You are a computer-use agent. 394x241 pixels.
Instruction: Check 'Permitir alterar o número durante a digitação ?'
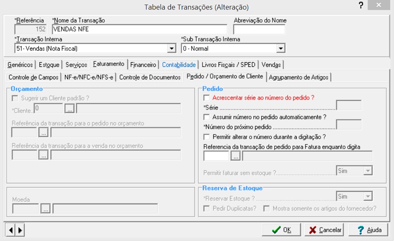click(207, 137)
